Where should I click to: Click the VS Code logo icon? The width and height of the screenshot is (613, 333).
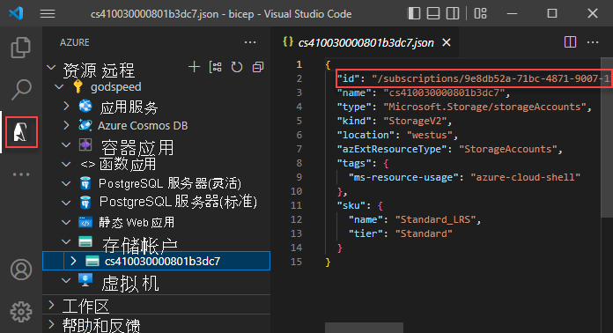pos(17,14)
